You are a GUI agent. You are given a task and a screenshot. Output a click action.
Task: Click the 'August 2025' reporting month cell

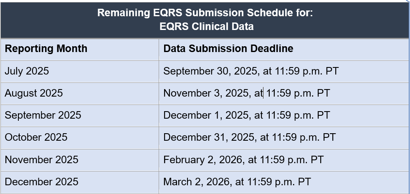[34, 93]
